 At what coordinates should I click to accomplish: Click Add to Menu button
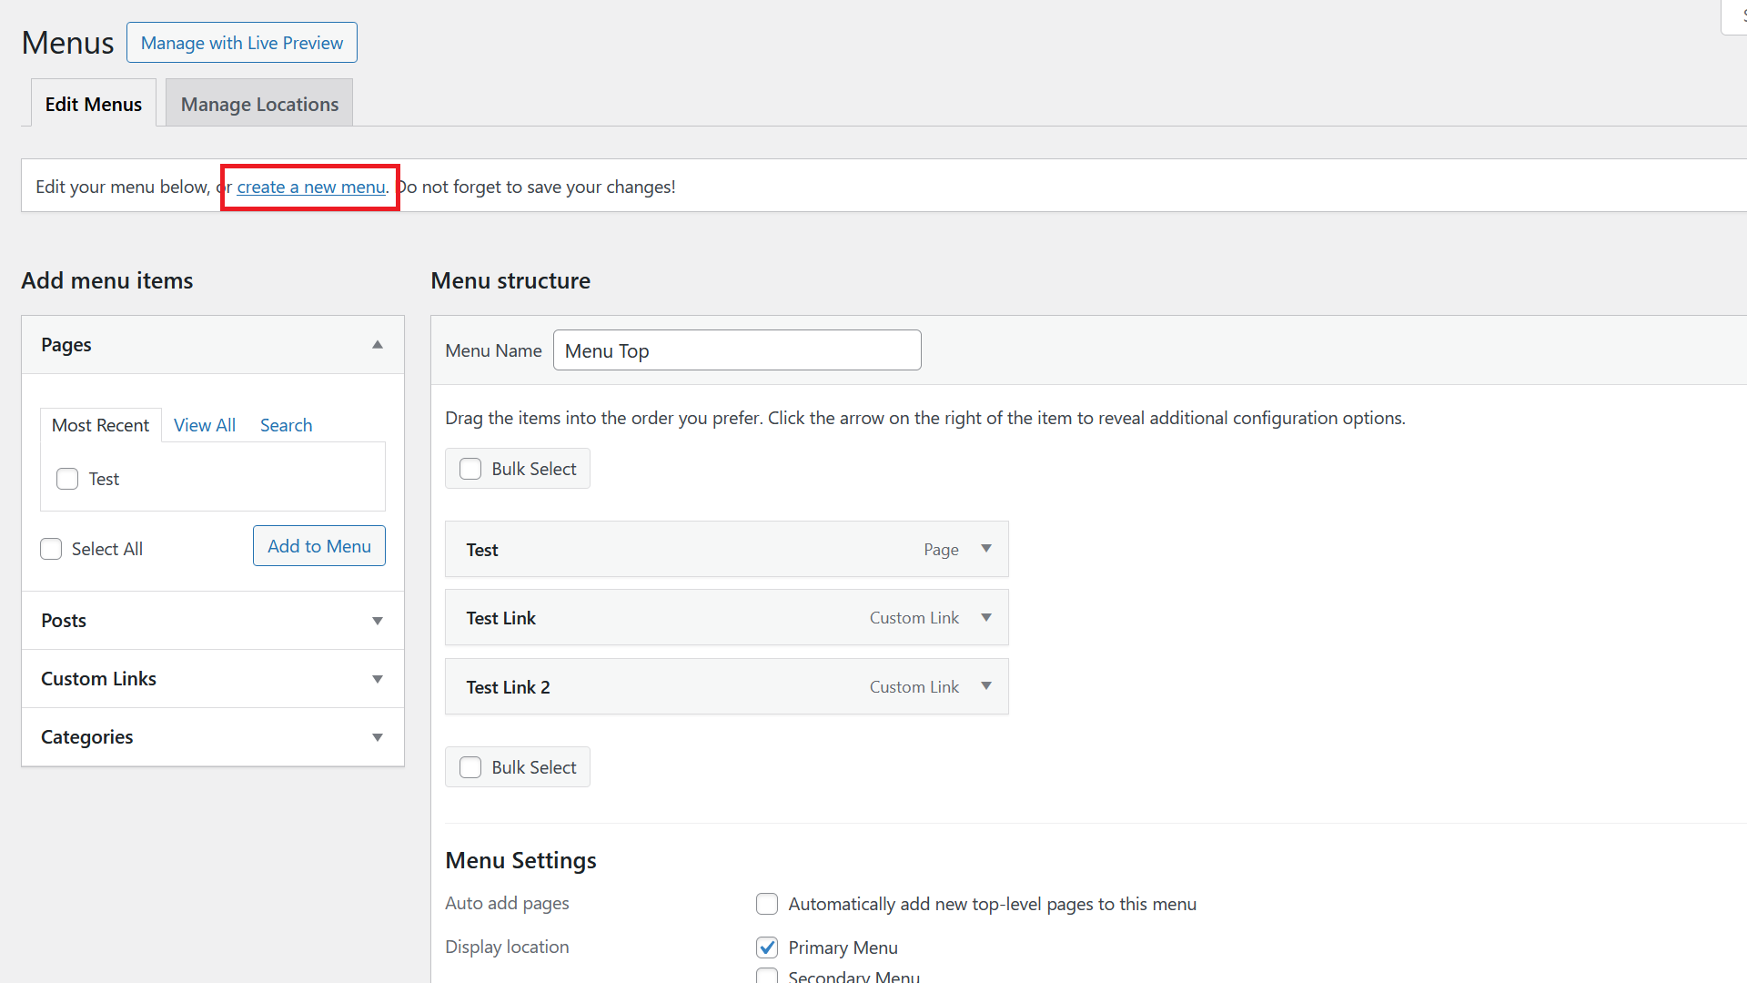click(x=319, y=546)
